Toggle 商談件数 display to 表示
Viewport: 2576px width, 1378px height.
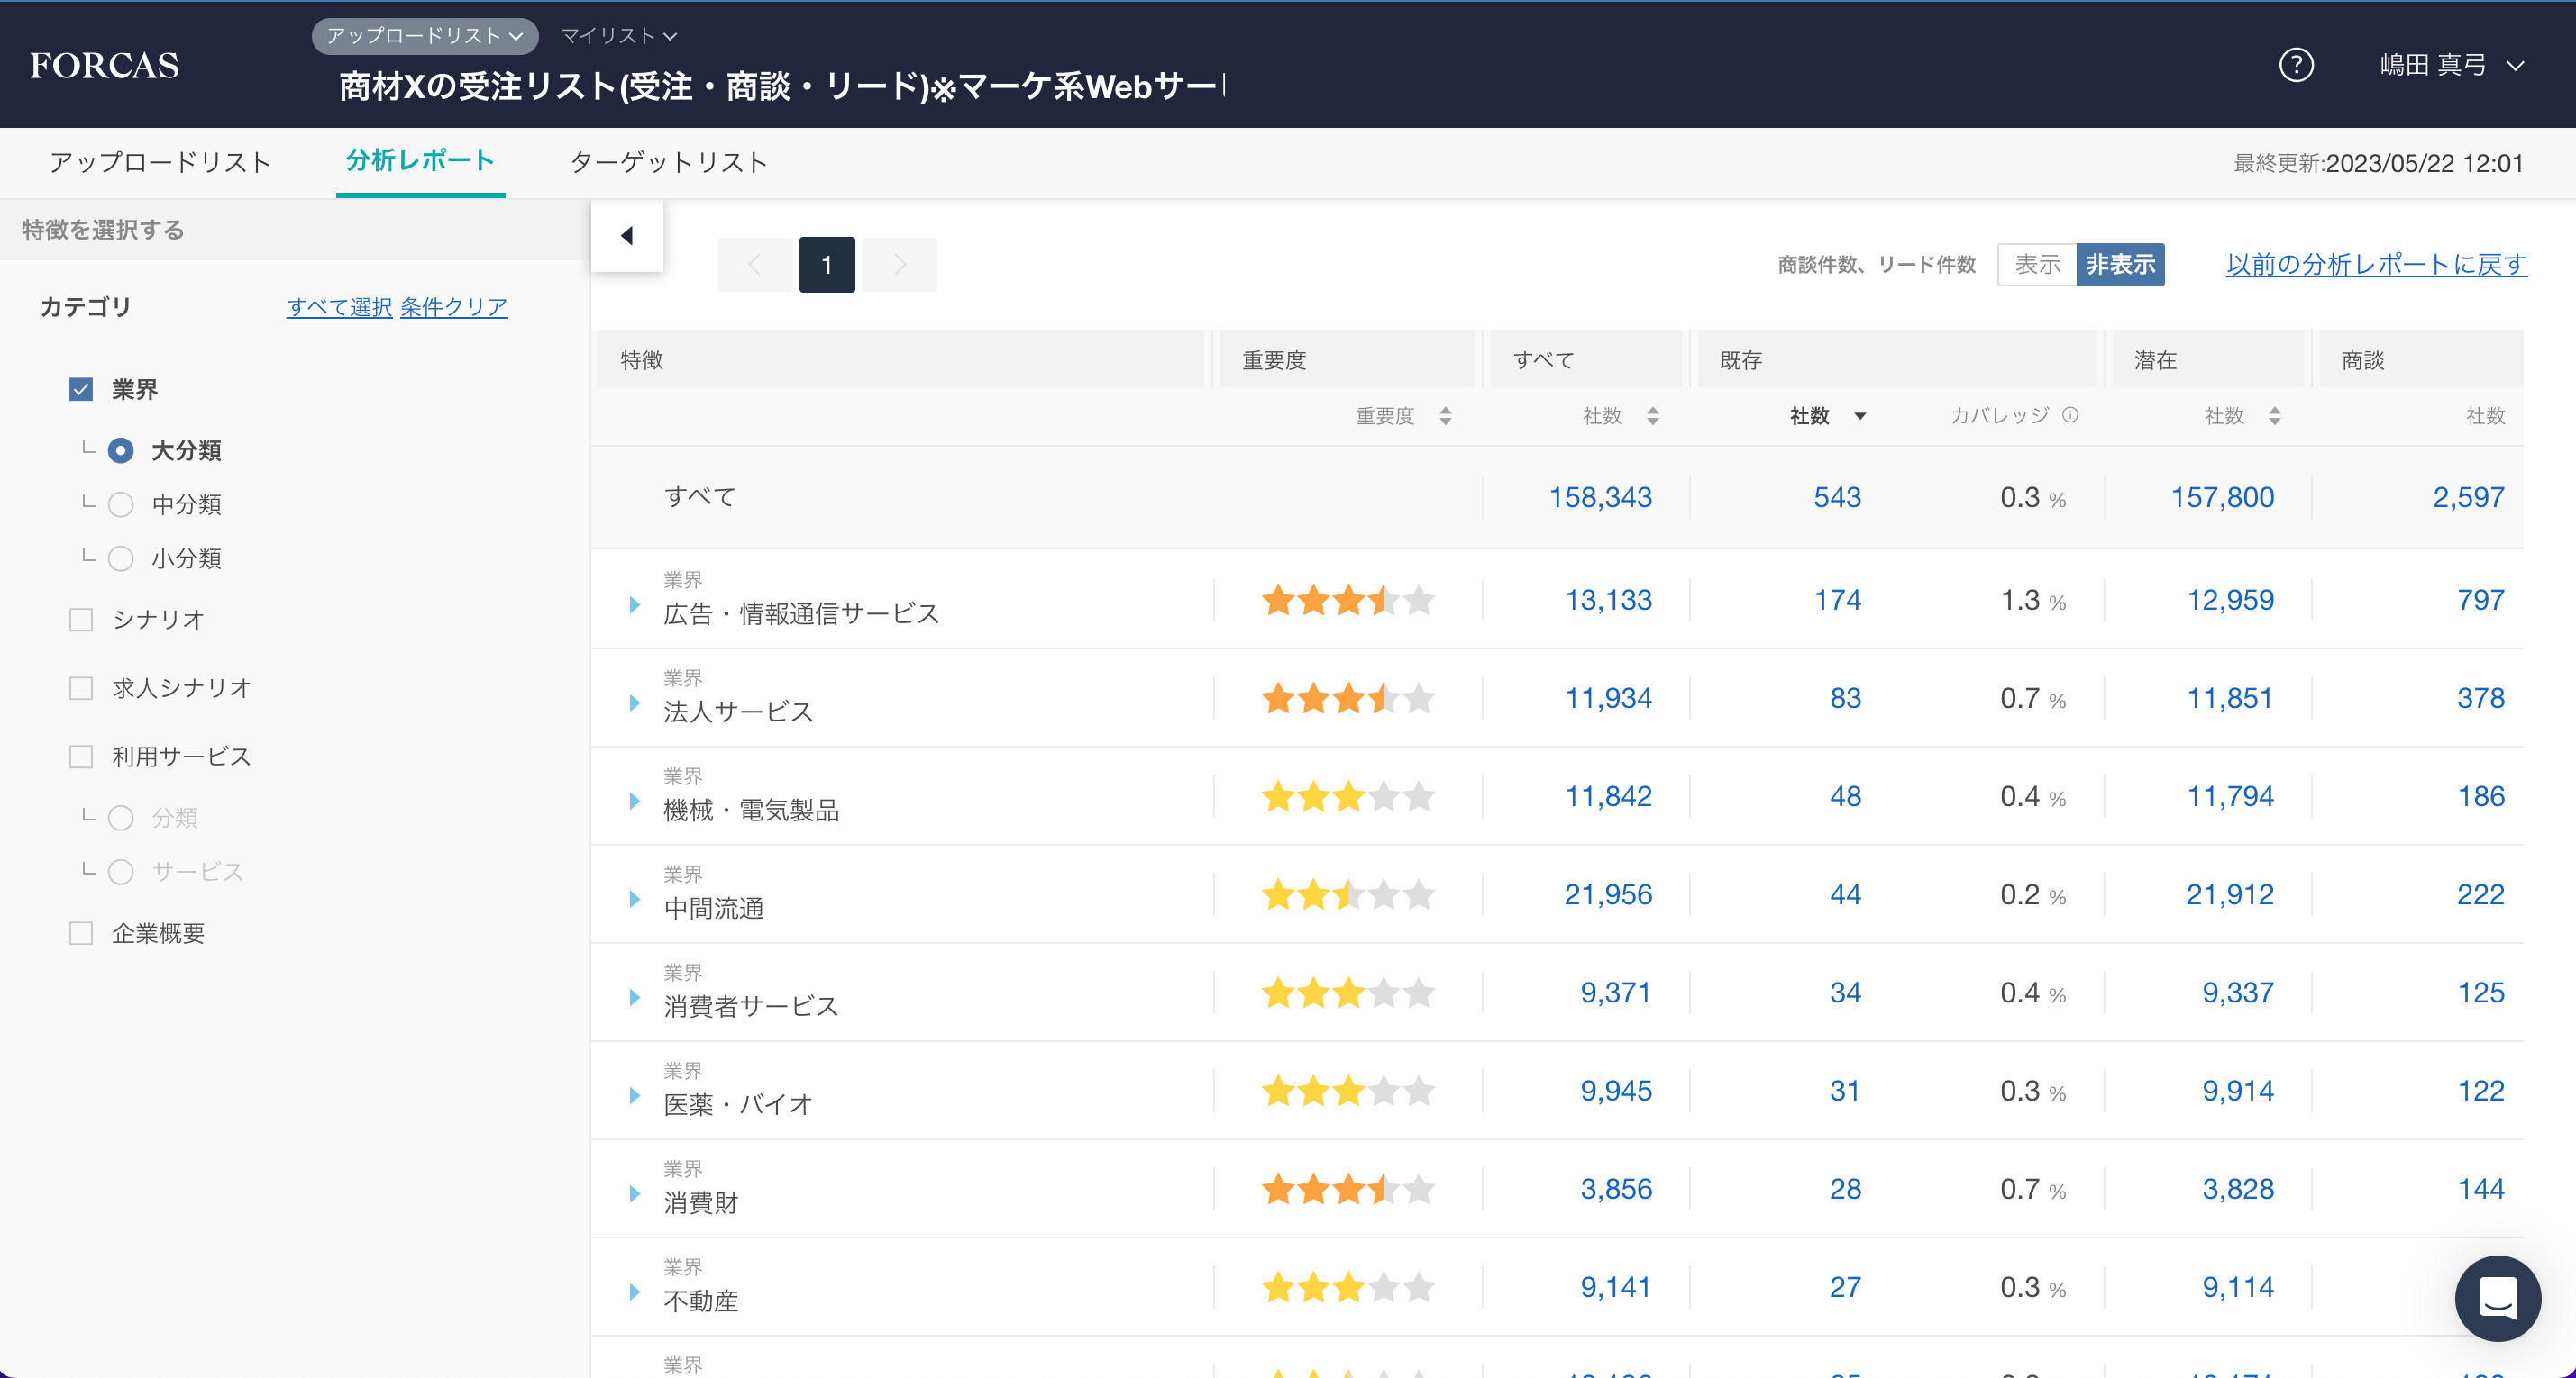[x=2036, y=264]
